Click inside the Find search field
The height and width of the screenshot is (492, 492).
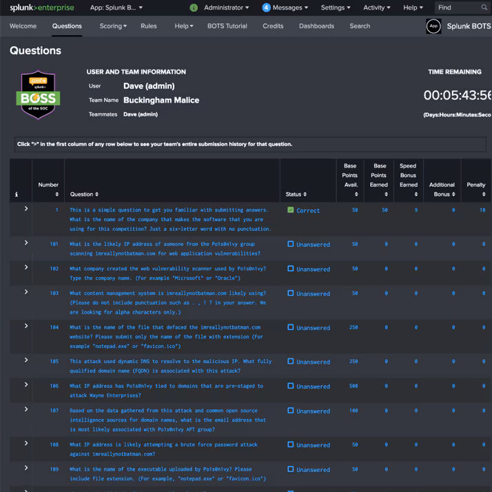(x=457, y=8)
